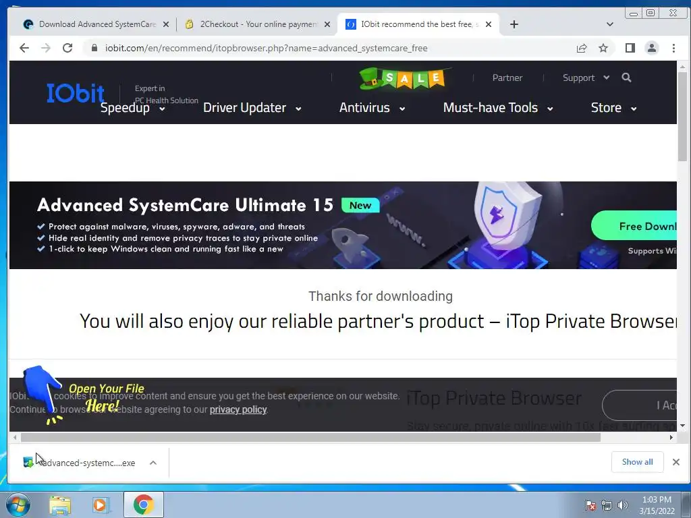
Task: Click the forward navigation arrow
Action: click(x=46, y=48)
